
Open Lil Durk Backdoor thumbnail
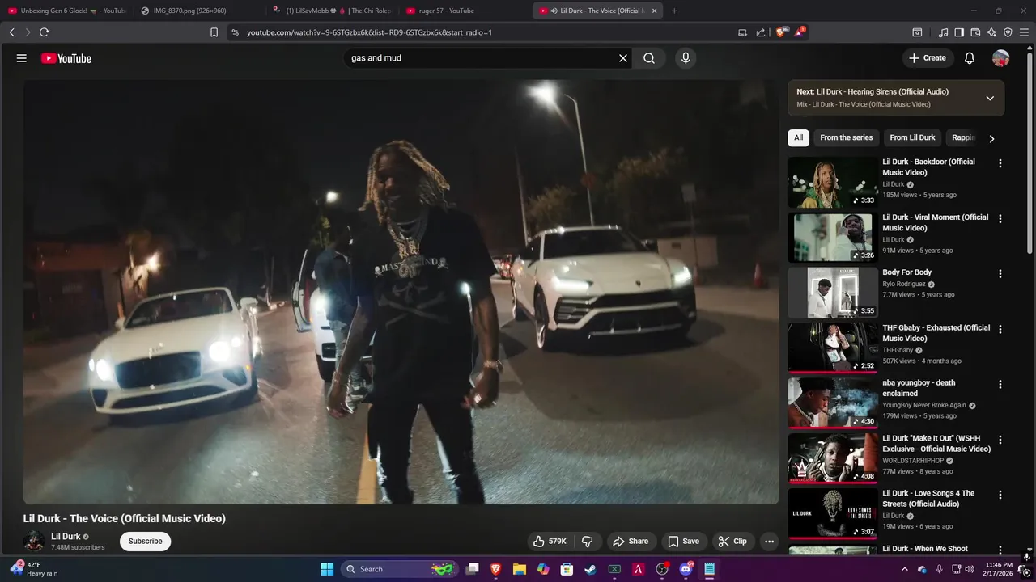click(833, 182)
